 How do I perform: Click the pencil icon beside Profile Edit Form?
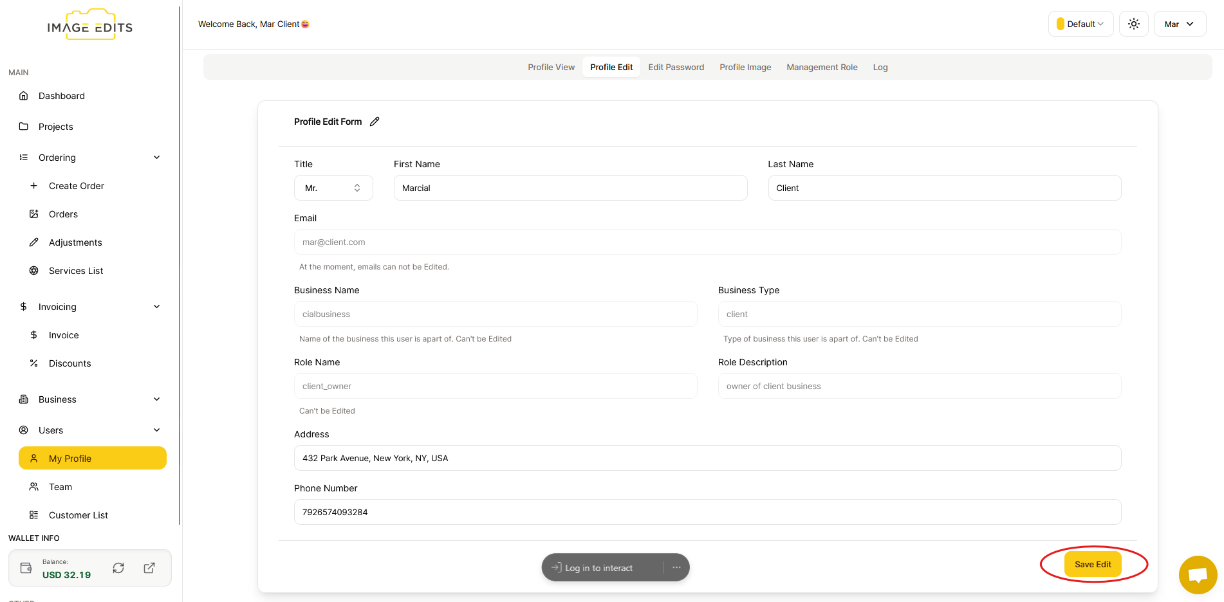(x=375, y=122)
